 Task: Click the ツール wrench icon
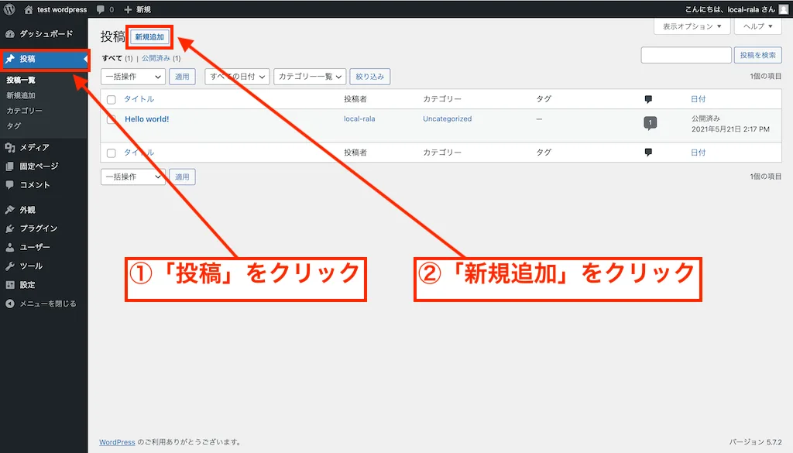[x=9, y=266]
